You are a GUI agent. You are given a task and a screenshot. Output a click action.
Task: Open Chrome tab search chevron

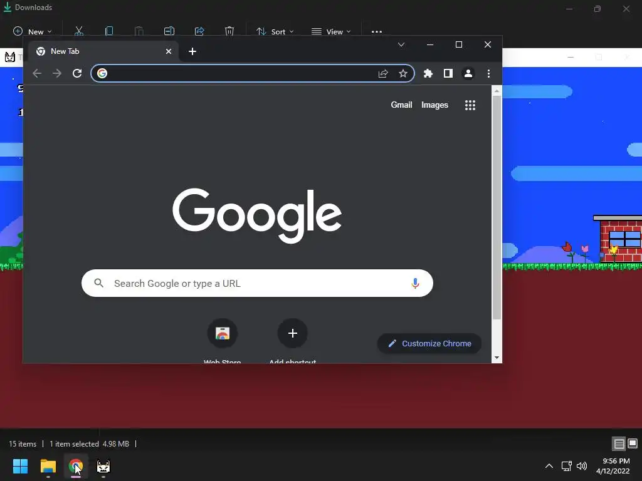pos(401,44)
